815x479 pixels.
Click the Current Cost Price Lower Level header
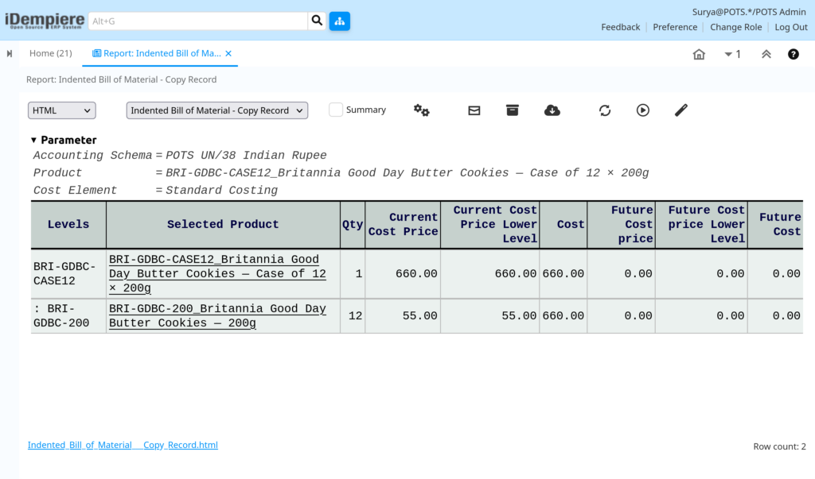tap(490, 225)
